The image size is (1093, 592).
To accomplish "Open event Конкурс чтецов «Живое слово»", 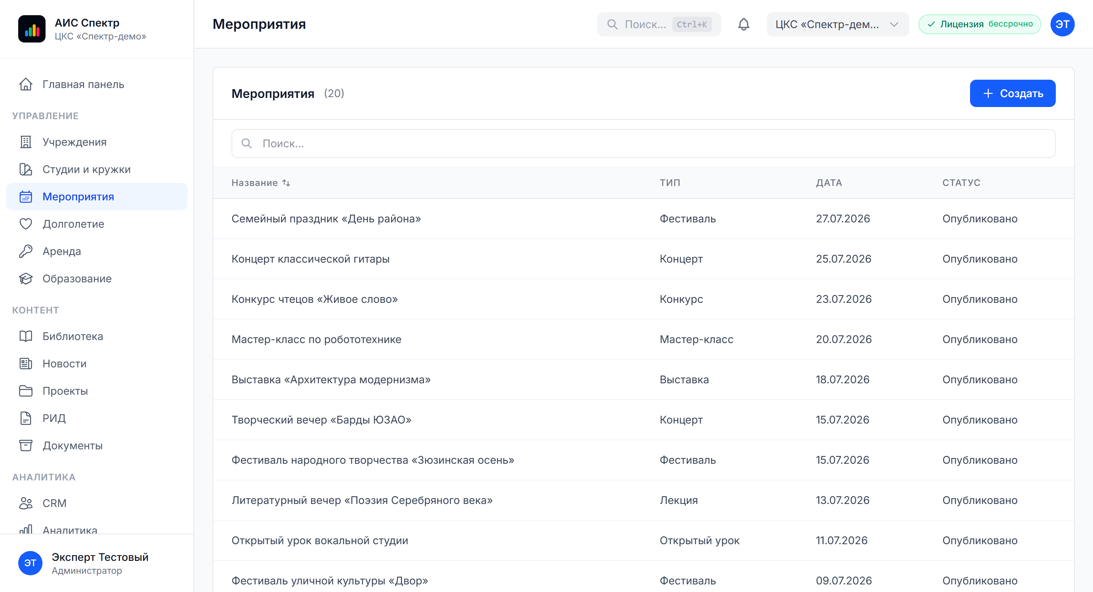I will pyautogui.click(x=643, y=299).
